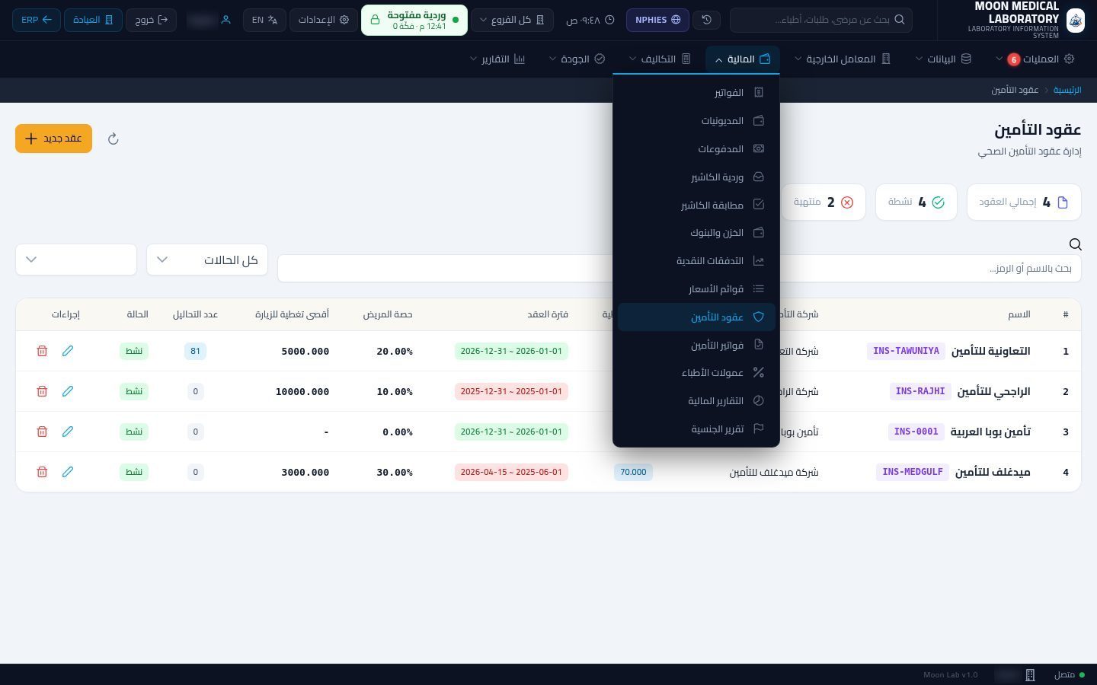The image size is (1097, 685).
Task: Open the empty filter dropdown beside كل الحالات
Action: pos(76,260)
